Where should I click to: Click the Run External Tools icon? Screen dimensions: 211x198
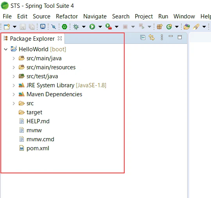click(x=109, y=27)
